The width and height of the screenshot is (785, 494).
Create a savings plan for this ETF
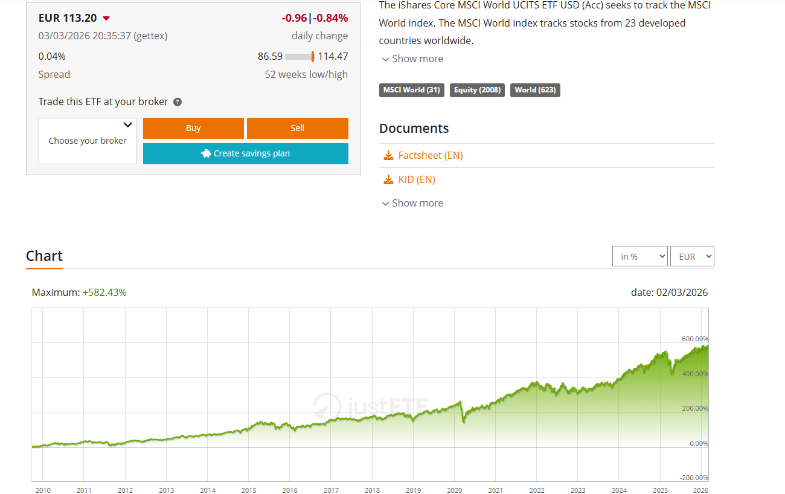[x=246, y=153]
